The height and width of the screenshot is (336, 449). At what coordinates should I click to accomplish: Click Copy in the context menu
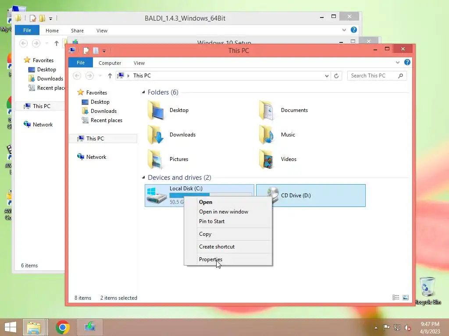(x=205, y=234)
